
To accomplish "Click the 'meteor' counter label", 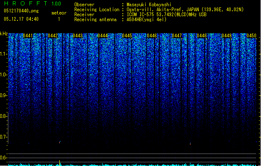I will point(59,13).
